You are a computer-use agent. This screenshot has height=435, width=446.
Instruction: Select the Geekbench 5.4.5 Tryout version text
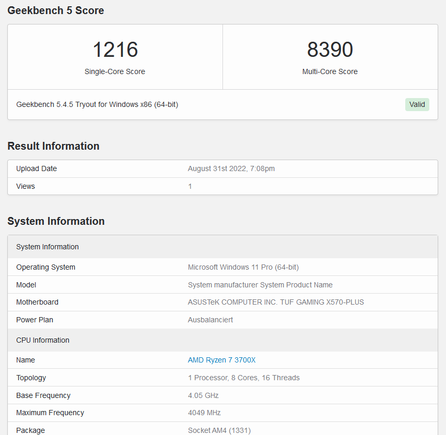coord(97,104)
